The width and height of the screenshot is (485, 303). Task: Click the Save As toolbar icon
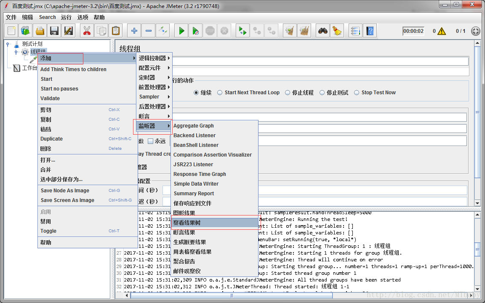(x=68, y=31)
